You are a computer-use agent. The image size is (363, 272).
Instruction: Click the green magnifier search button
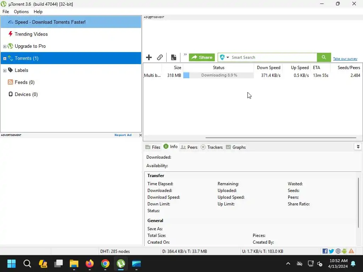coord(324,57)
